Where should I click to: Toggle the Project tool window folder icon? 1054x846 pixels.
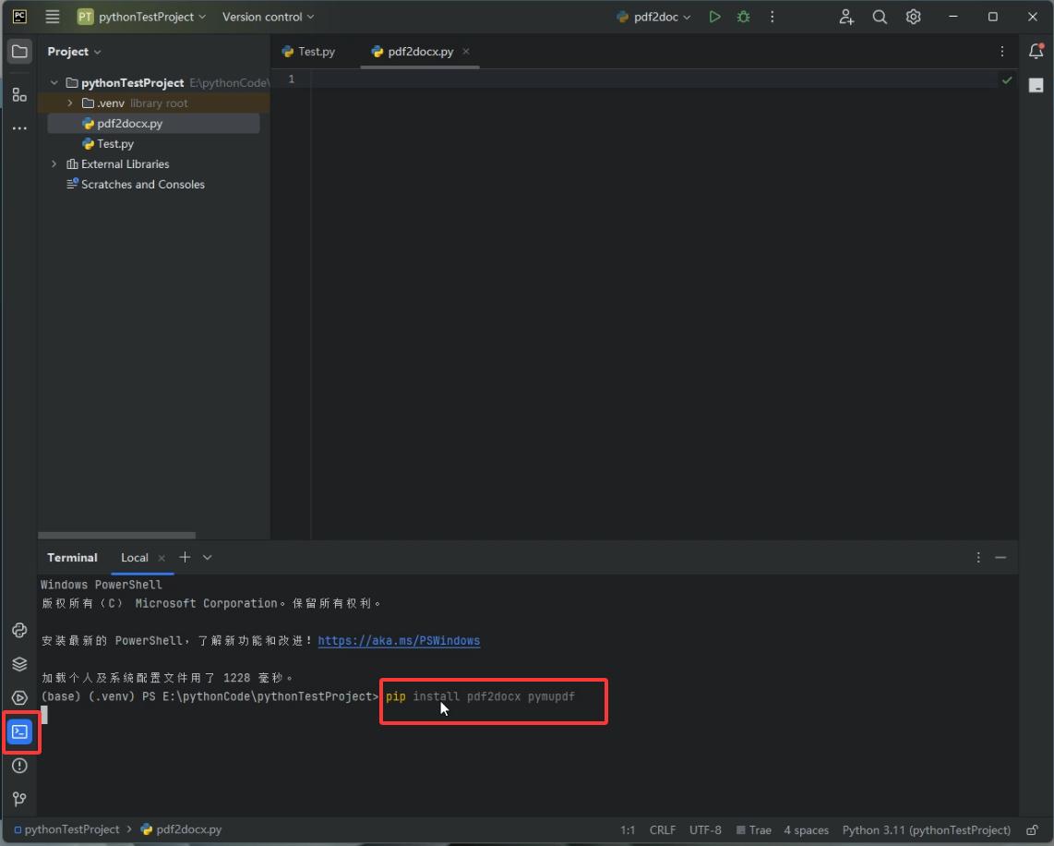pyautogui.click(x=19, y=52)
